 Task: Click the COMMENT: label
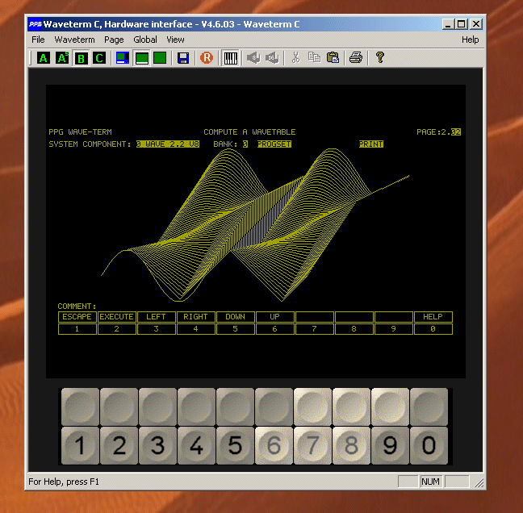(x=77, y=306)
